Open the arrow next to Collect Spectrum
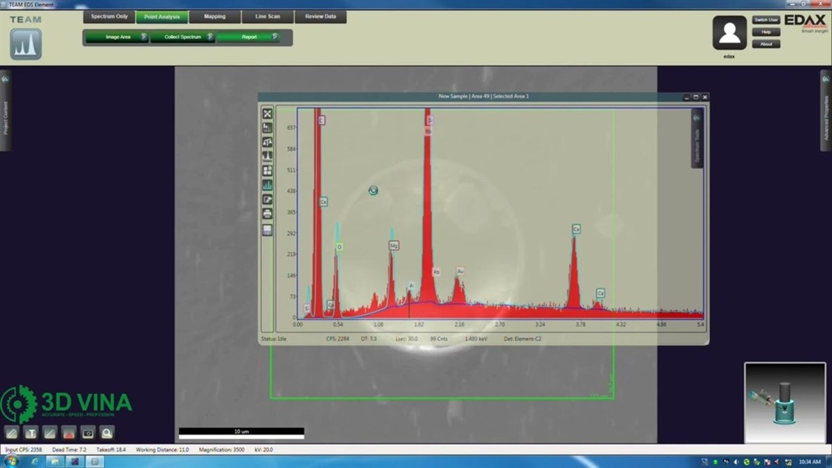832x468 pixels. tap(209, 37)
